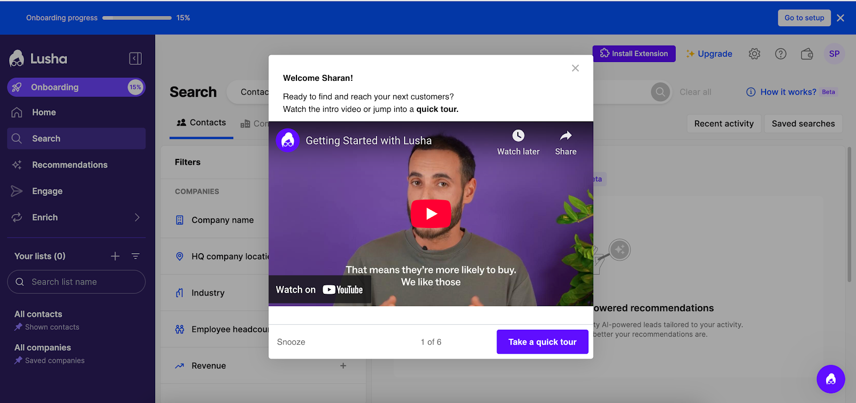
Task: Open Recent activity
Action: (x=724, y=124)
